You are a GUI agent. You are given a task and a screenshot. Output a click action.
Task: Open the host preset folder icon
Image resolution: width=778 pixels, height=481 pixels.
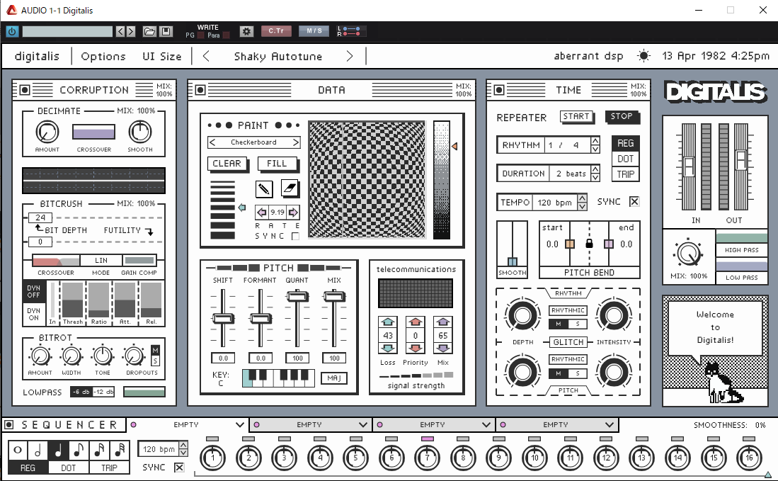[149, 31]
